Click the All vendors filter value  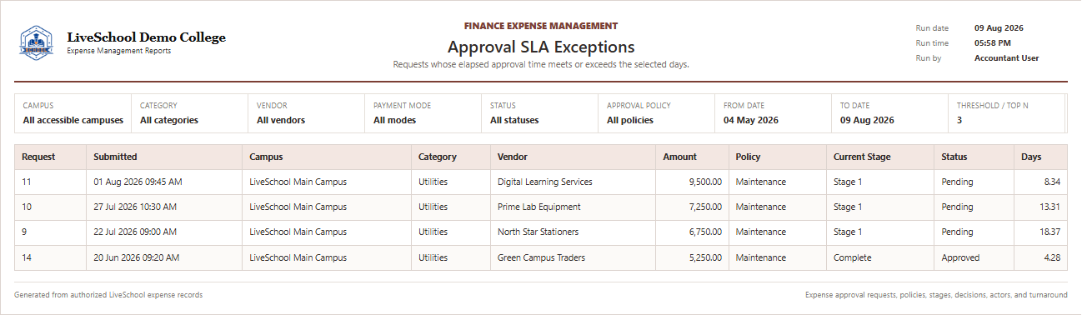tap(281, 120)
